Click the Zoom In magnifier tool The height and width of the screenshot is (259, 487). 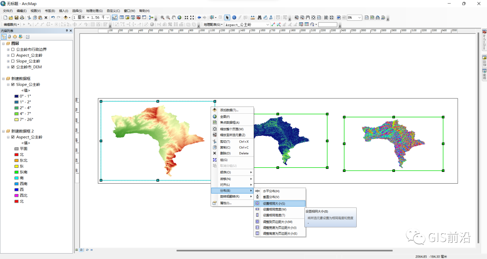[x=162, y=18]
